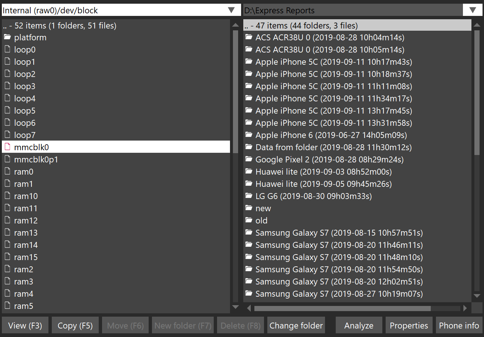Show Phone info
Viewport: 484px width, 337px height.
point(459,326)
